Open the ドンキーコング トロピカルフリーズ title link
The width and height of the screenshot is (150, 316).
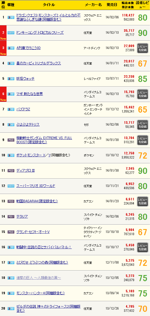[x=40, y=33]
